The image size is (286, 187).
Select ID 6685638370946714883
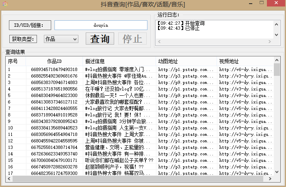pos(54,82)
